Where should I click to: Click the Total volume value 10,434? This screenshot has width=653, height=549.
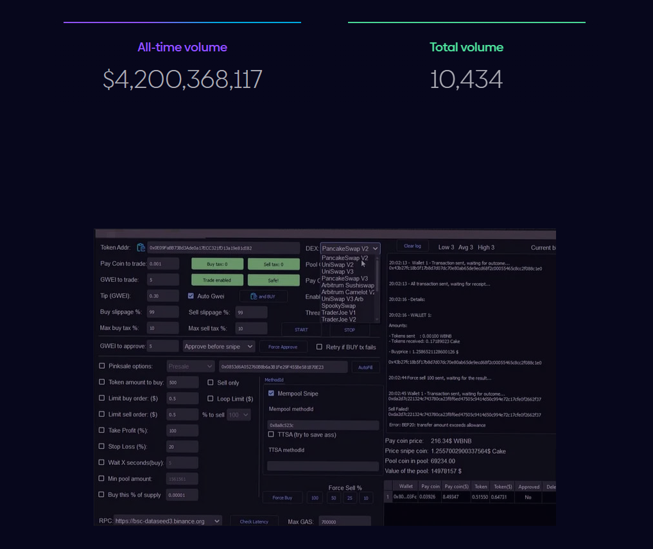[x=466, y=79]
